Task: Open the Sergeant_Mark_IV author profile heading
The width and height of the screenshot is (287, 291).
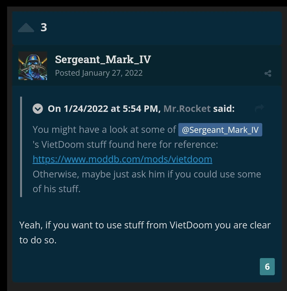Action: [x=103, y=60]
